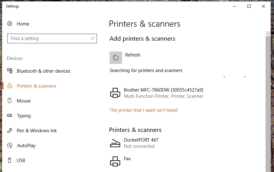Click the DocketPORT 467 scanner icon
The width and height of the screenshot is (274, 172).
[115, 143]
